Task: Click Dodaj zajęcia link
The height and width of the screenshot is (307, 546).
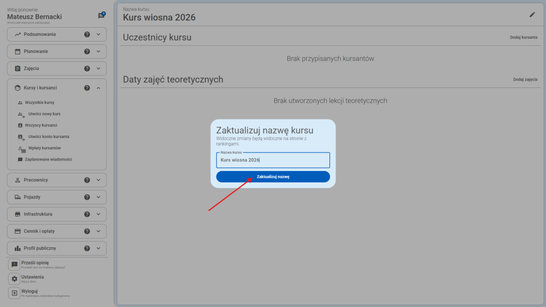Action: point(525,79)
